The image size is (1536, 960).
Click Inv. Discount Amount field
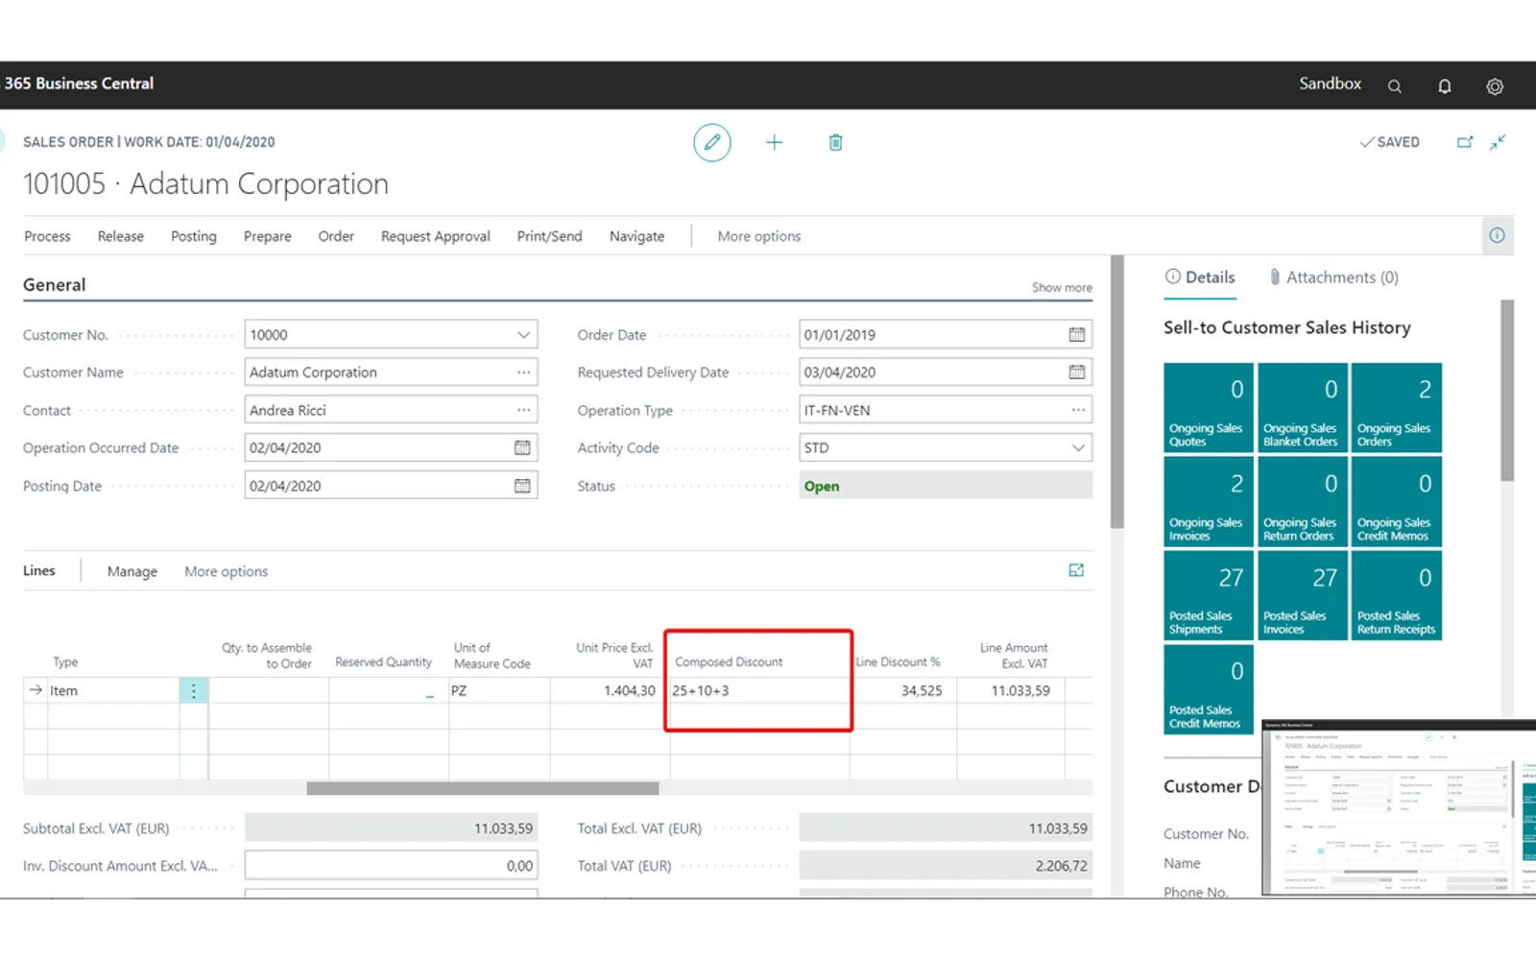click(x=391, y=865)
